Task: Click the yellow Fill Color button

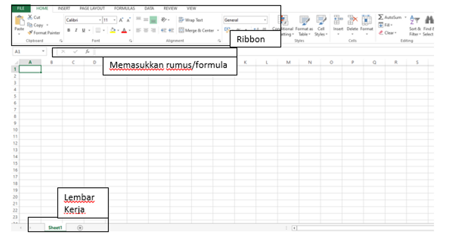Action: [x=112, y=31]
